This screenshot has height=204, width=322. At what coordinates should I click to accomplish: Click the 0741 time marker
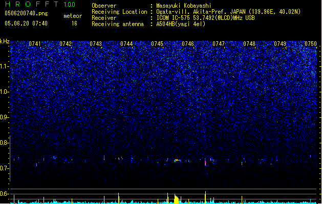point(35,43)
